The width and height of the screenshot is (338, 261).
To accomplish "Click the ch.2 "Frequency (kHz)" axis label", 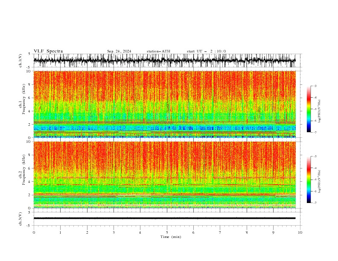I will pos(24,170).
